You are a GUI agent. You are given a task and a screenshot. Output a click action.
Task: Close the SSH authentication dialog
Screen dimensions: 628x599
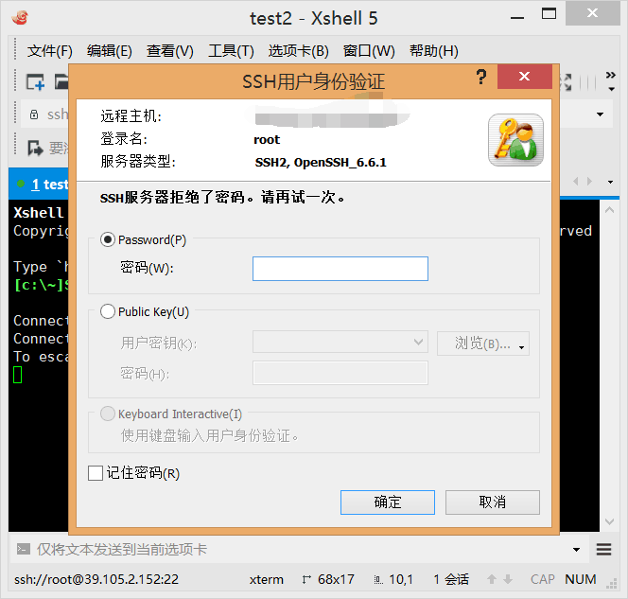tap(524, 76)
